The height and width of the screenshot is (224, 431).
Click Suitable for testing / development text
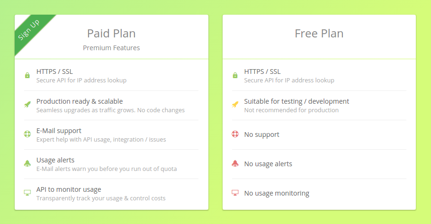point(296,101)
